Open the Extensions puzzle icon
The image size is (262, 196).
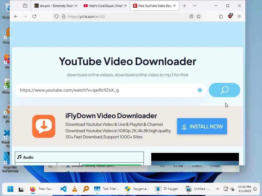coord(221,16)
